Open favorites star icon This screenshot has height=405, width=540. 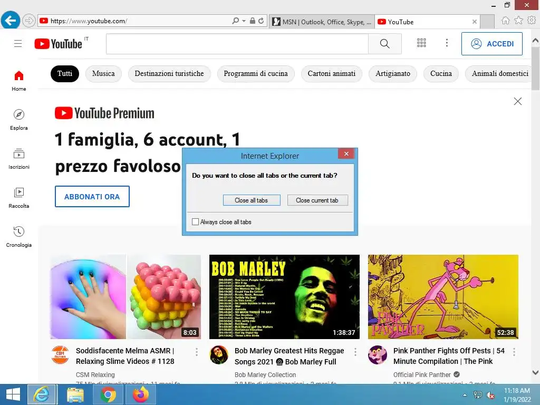click(x=518, y=21)
